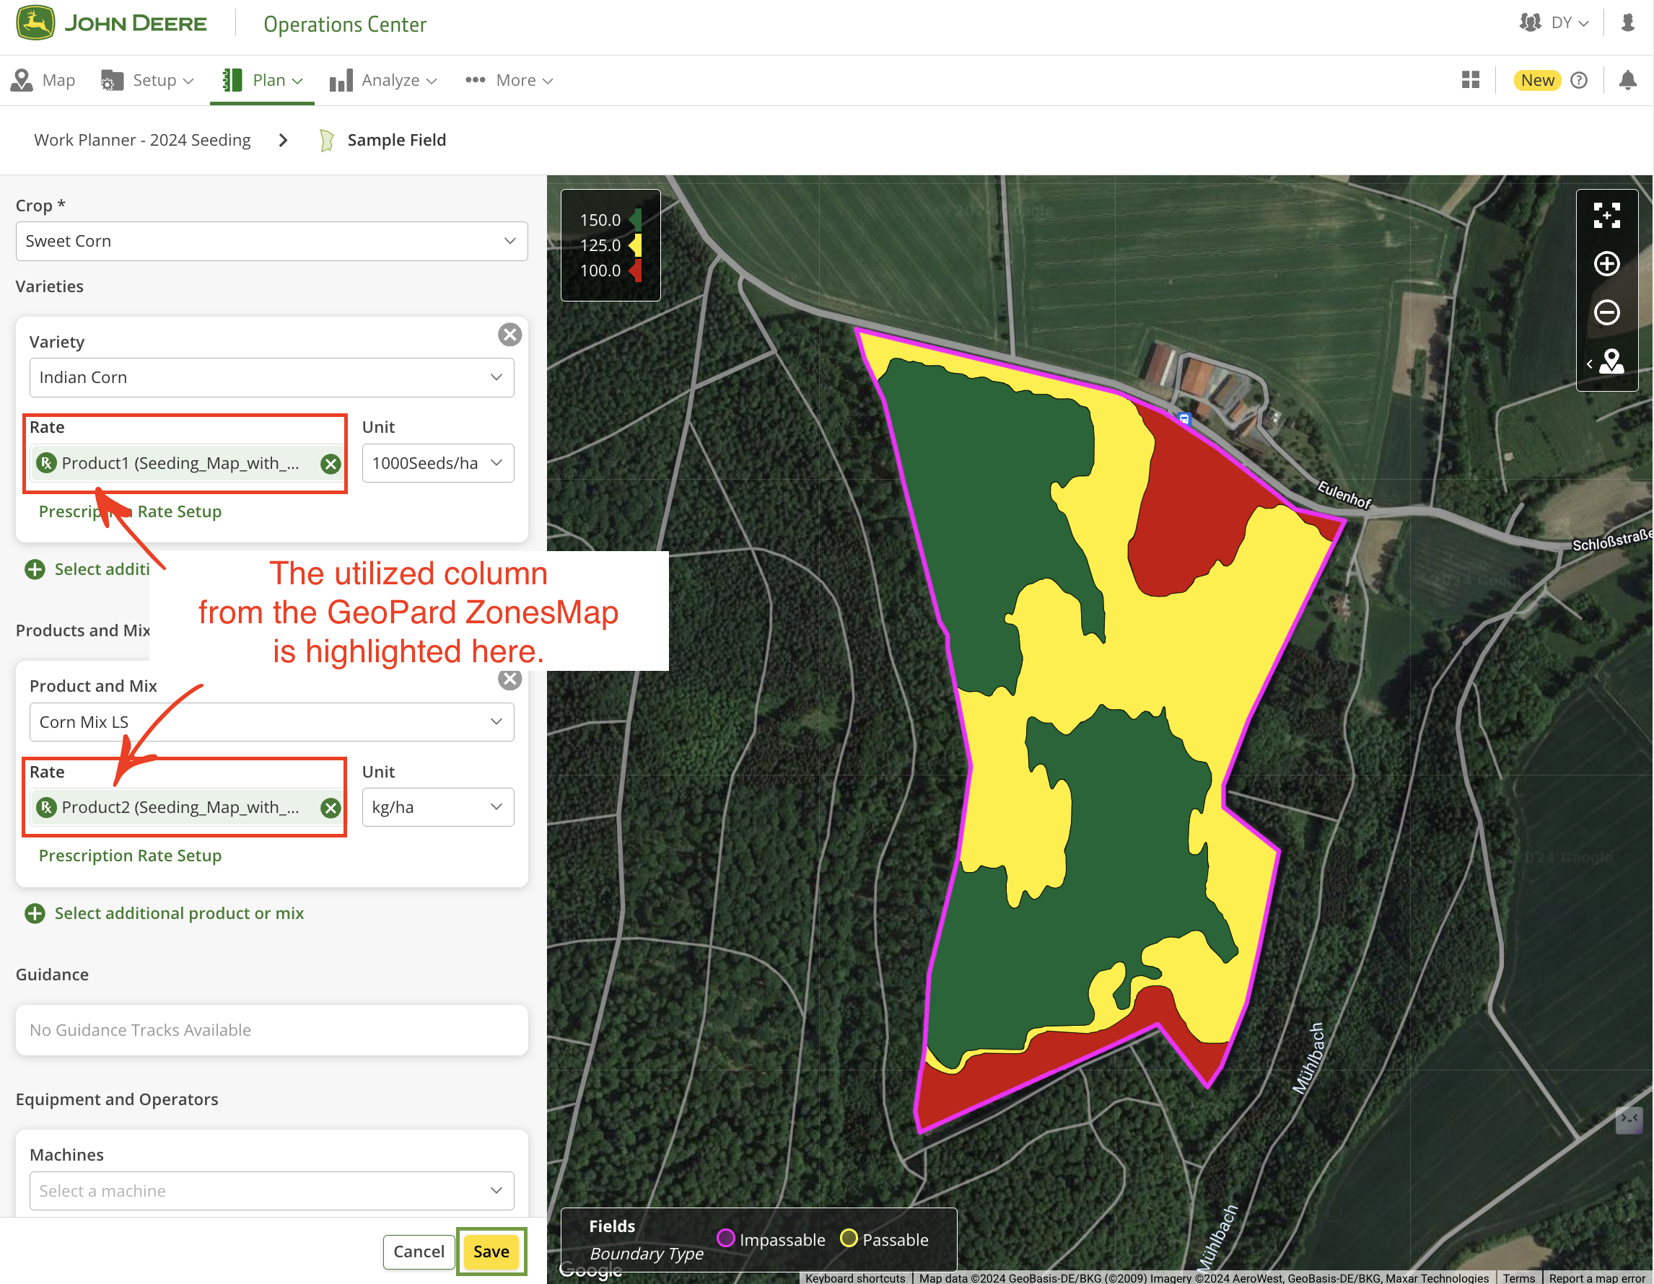
Task: Remove the Indian Corn variety card
Action: [x=509, y=334]
